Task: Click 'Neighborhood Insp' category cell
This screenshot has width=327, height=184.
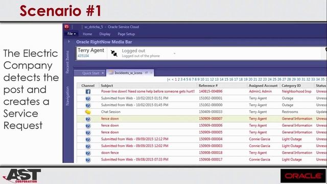Action: pyautogui.click(x=296, y=91)
